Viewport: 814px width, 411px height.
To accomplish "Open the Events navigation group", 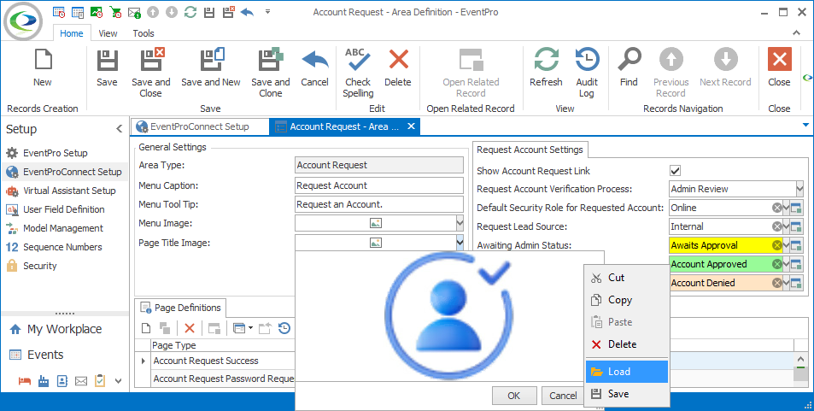I will pyautogui.click(x=64, y=355).
